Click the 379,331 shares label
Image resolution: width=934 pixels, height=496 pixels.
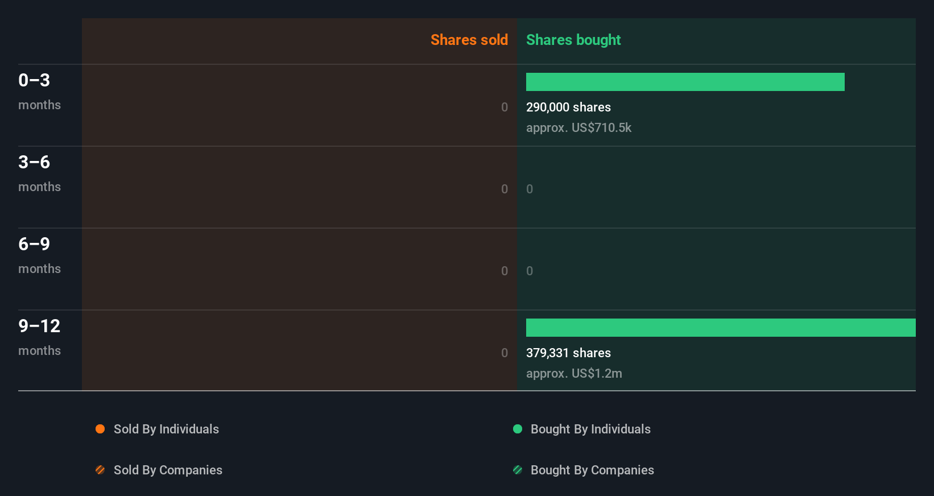click(568, 353)
